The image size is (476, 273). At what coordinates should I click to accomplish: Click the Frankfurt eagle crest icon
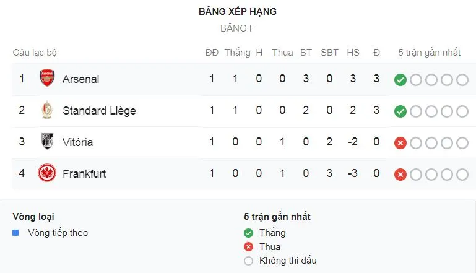[47, 173]
